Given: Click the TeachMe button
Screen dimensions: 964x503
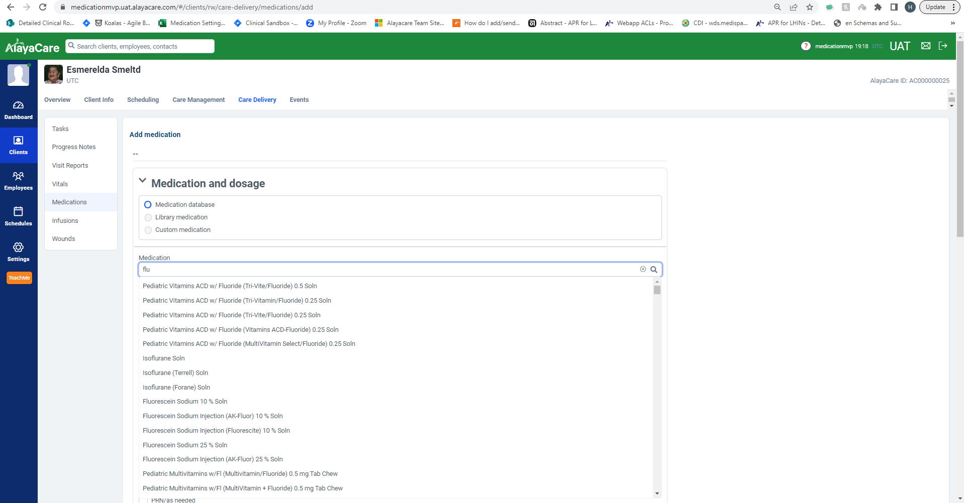Looking at the screenshot, I should pos(19,278).
